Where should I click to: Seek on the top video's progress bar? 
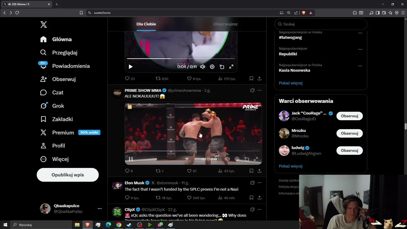tap(181, 59)
